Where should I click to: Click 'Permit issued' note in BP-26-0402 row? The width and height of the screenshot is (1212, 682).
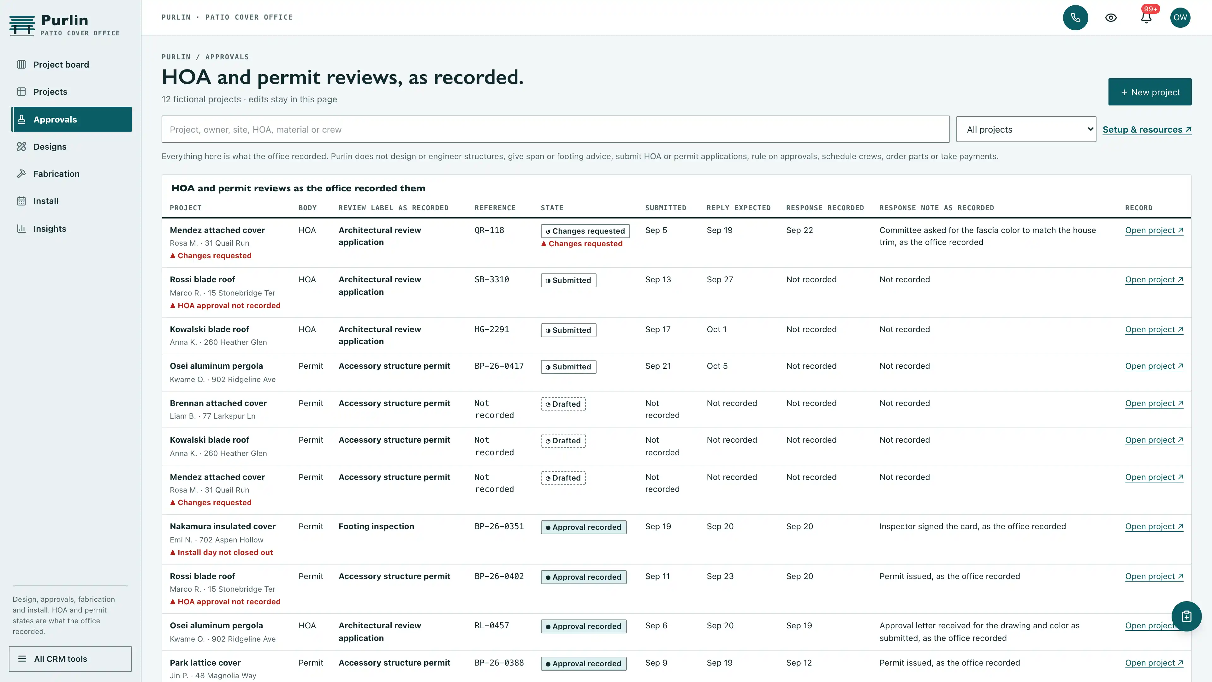click(949, 576)
